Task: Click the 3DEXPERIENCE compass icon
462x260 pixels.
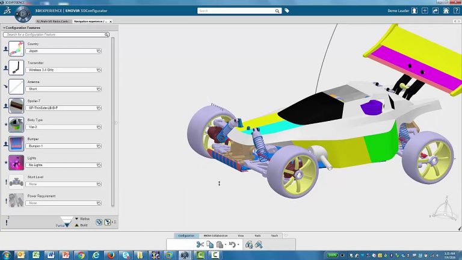Action: (x=23, y=13)
